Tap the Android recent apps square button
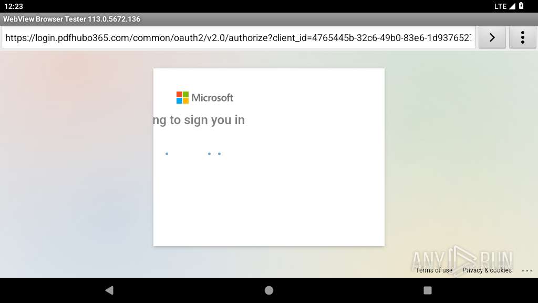 pyautogui.click(x=428, y=290)
